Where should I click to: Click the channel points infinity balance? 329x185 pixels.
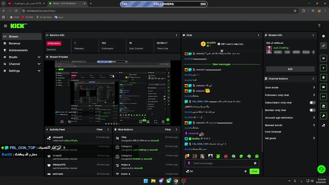pyautogui.click(x=189, y=171)
